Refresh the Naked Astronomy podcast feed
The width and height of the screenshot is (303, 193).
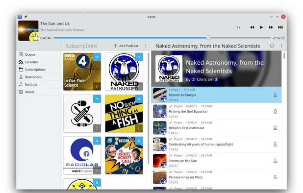coord(272,46)
